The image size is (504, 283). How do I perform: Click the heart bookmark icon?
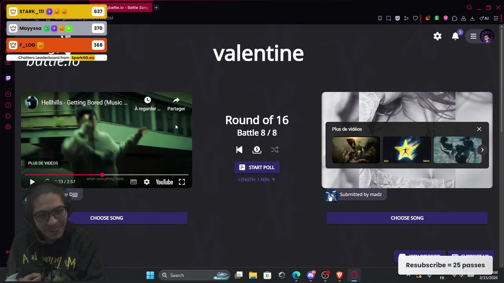coord(415,18)
